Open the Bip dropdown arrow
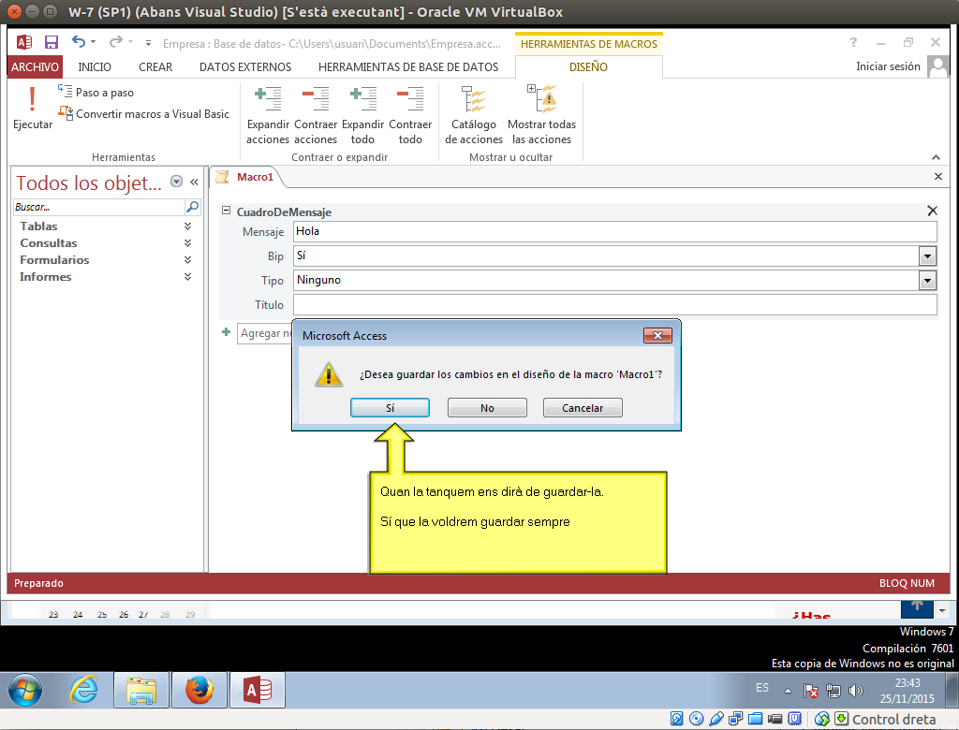959x730 pixels. point(928,256)
